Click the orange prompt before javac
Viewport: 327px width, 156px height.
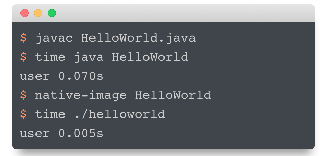23,38
